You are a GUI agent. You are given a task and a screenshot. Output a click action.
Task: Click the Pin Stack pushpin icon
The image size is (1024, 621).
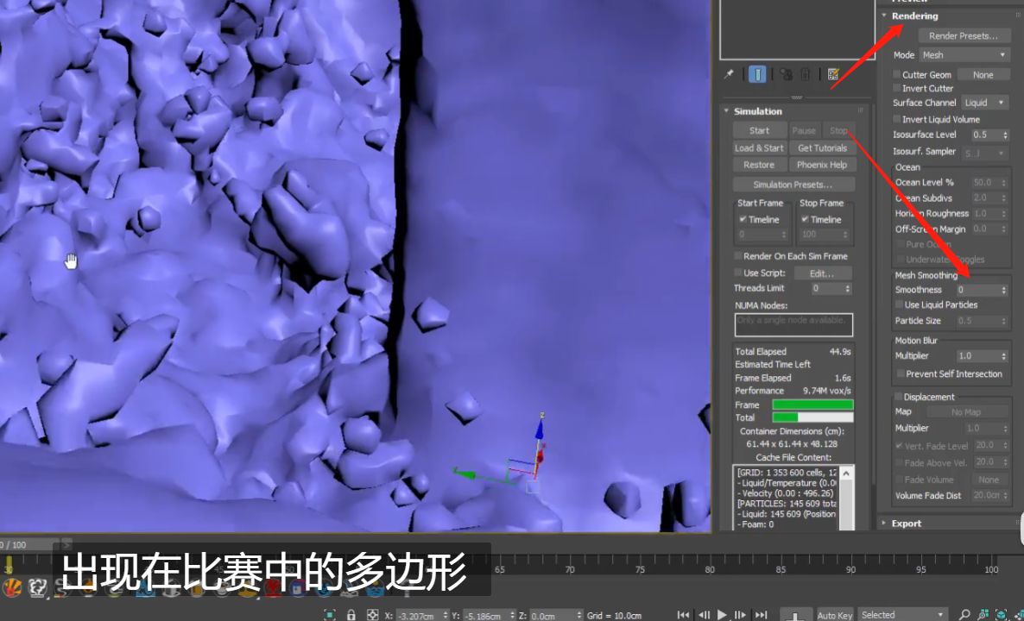(729, 74)
